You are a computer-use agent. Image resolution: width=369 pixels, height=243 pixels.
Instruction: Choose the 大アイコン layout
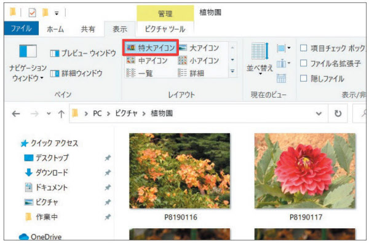pos(199,48)
